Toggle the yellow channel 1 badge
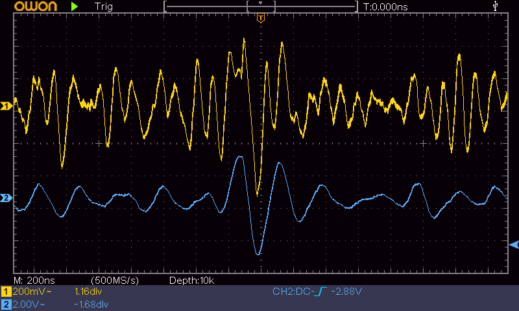519x311 pixels. 6,293
